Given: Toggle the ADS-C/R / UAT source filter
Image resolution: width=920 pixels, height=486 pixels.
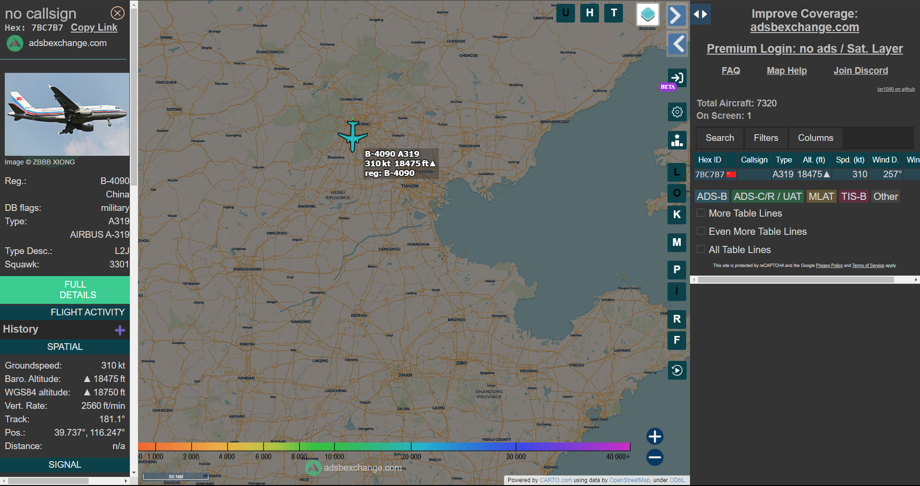Looking at the screenshot, I should pos(768,197).
